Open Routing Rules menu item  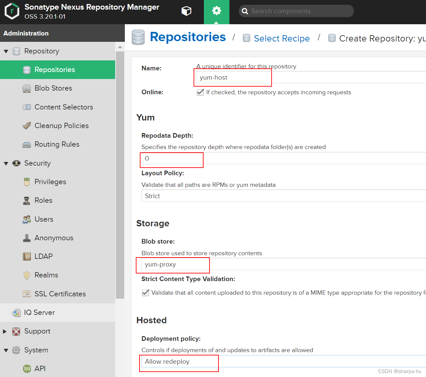58,144
